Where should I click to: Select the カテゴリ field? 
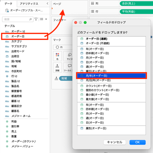[17, 41]
